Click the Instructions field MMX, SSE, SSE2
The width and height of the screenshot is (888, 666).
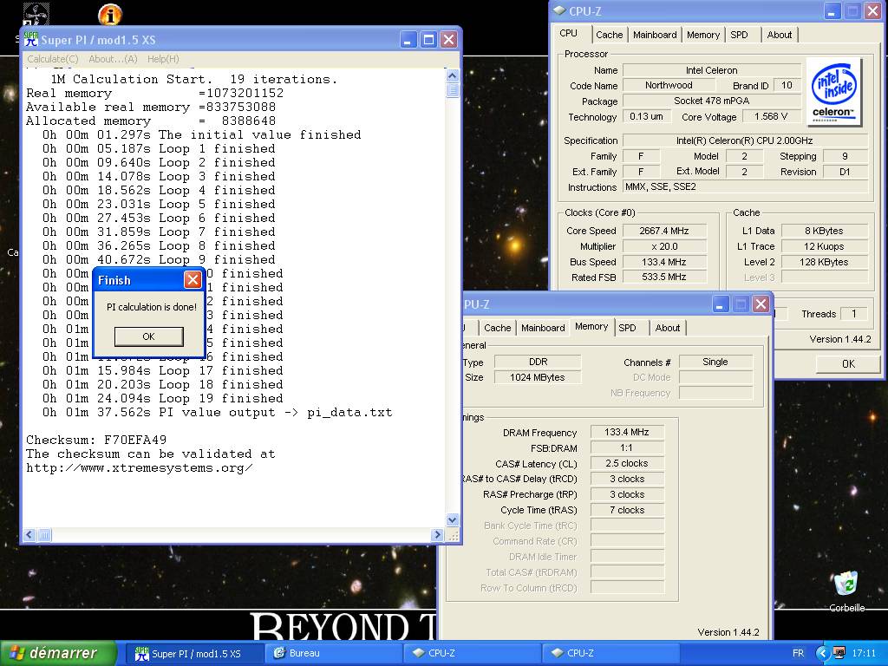(745, 187)
